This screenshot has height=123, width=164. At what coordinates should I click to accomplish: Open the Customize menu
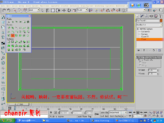click(x=110, y=6)
